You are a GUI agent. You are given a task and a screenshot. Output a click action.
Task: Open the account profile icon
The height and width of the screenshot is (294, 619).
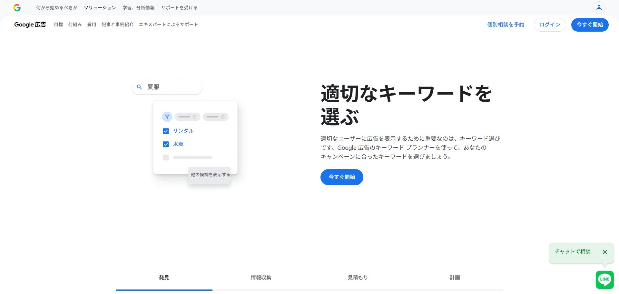tap(599, 8)
